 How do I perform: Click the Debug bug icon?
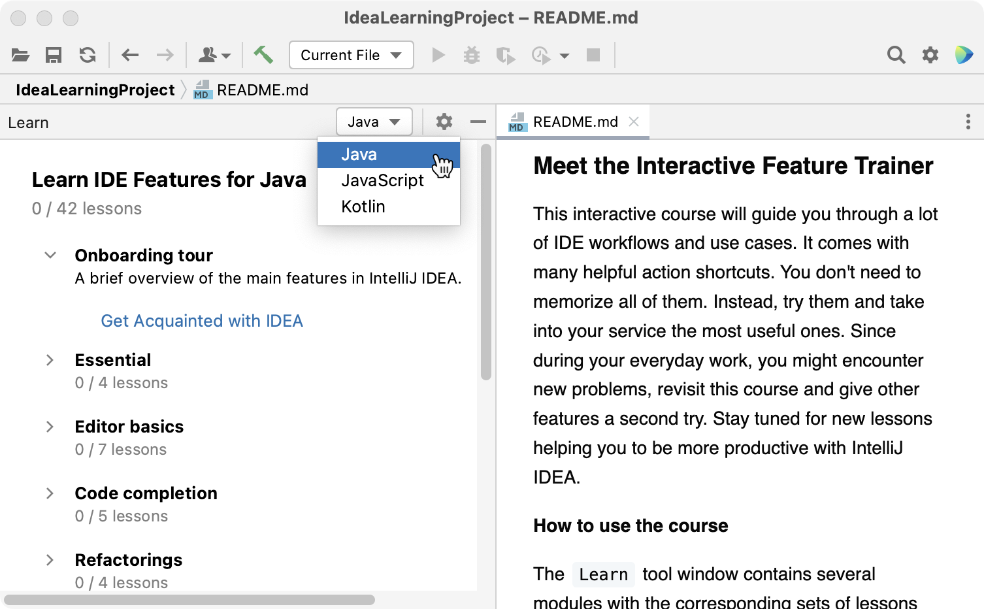coord(472,56)
